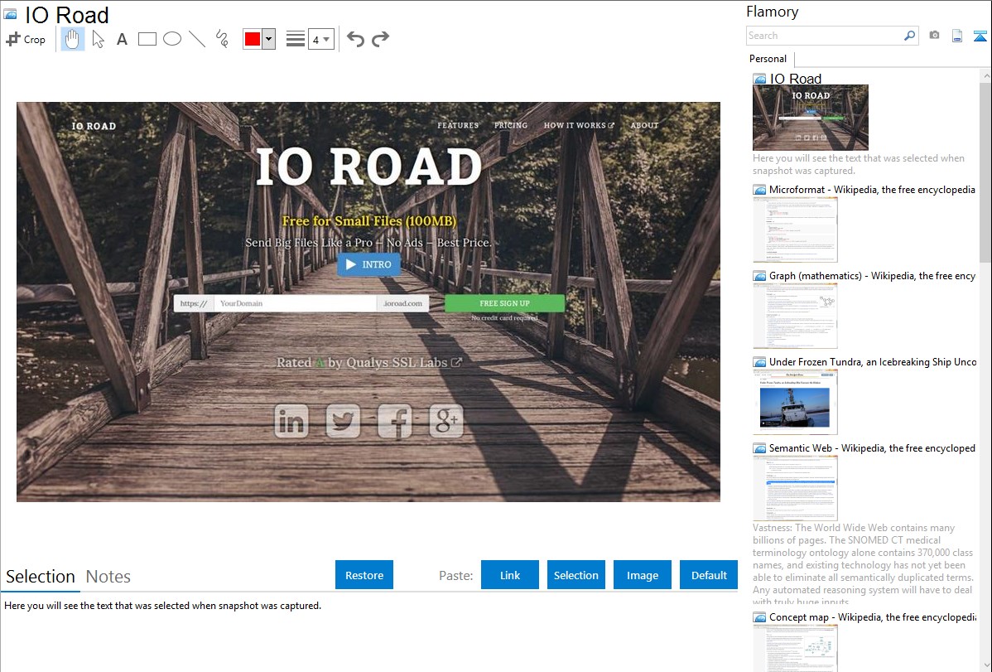Switch to the Selection tab
Screen dimensions: 992x672
41,577
